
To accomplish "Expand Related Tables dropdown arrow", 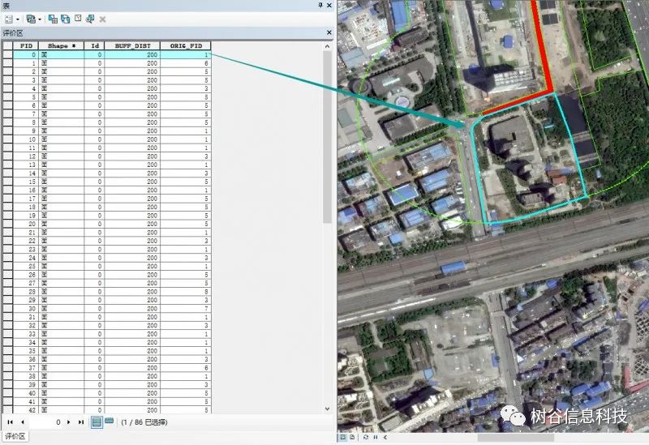I will (40, 19).
